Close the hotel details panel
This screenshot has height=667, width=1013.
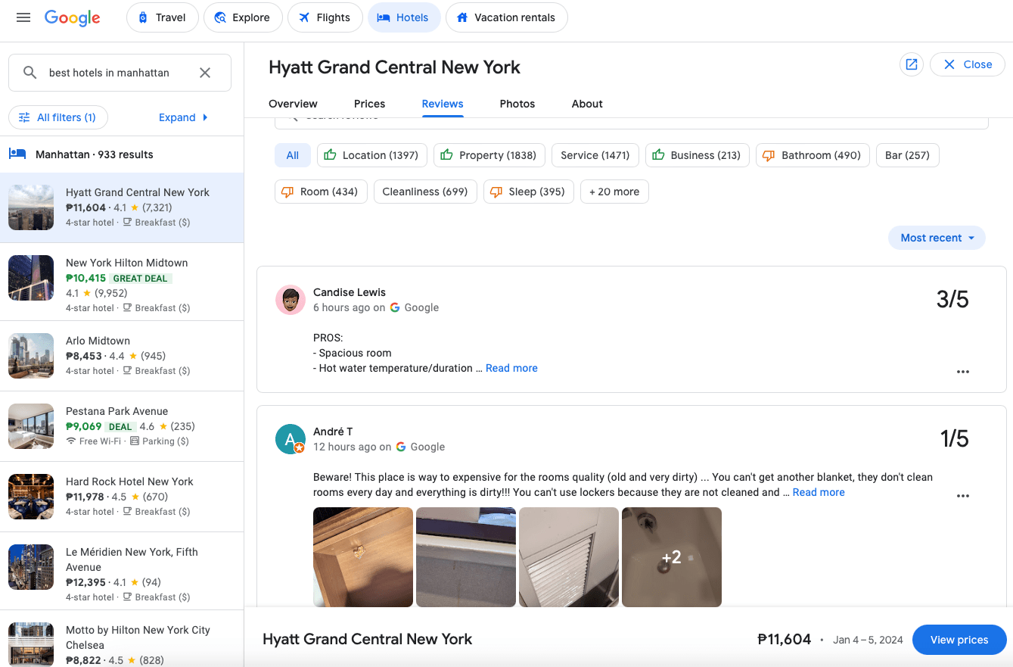coord(968,64)
